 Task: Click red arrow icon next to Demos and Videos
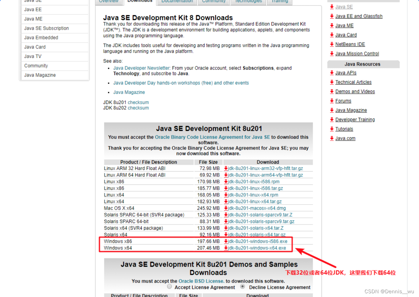coord(332,91)
